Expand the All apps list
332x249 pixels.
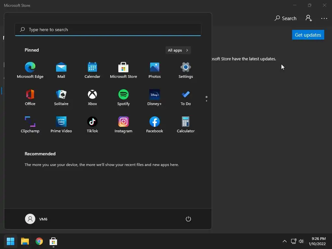point(178,50)
